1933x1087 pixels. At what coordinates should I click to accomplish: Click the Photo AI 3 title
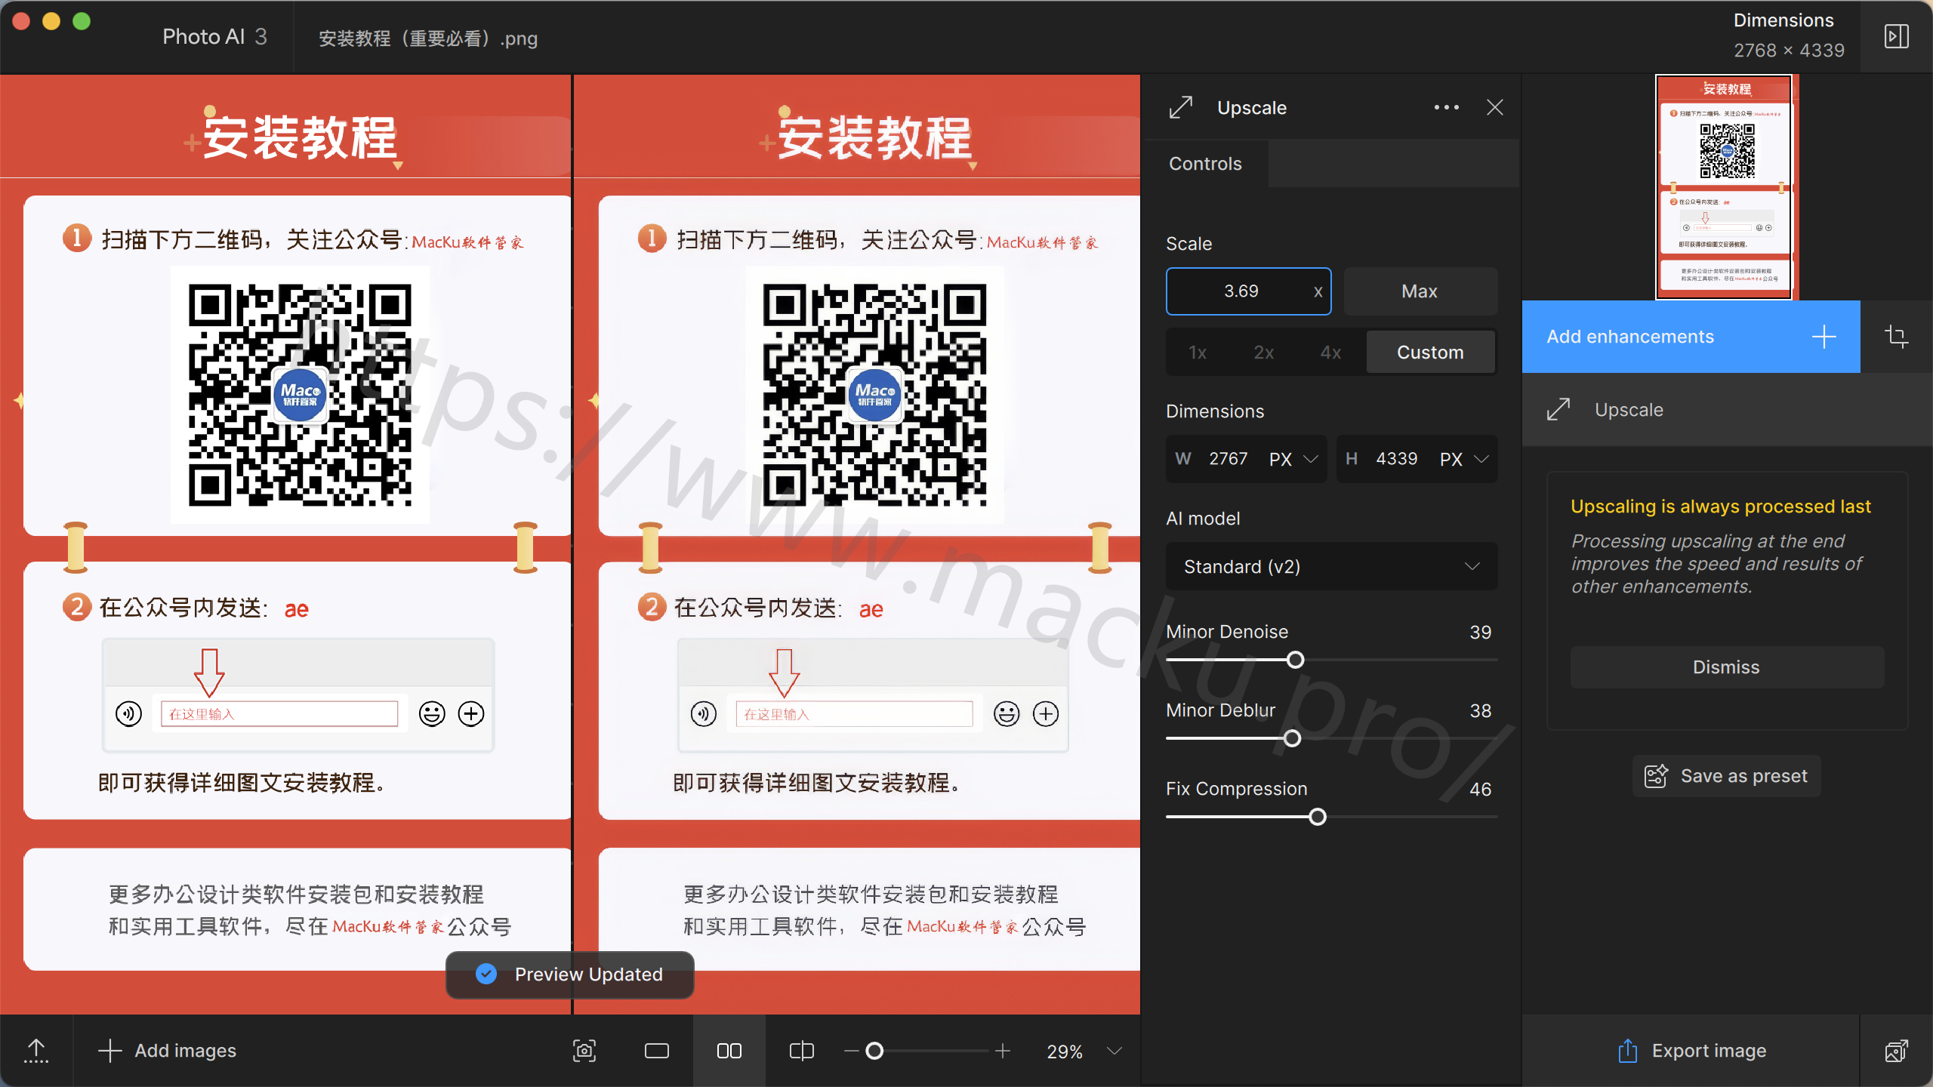(214, 36)
